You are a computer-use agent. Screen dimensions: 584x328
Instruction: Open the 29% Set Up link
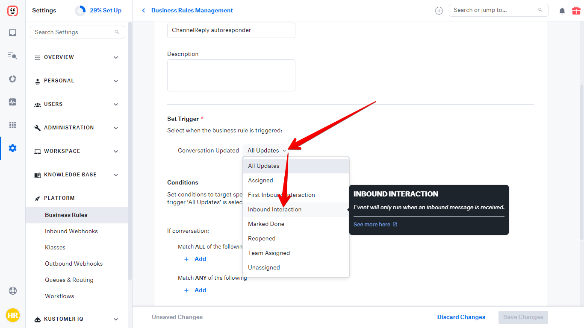106,10
